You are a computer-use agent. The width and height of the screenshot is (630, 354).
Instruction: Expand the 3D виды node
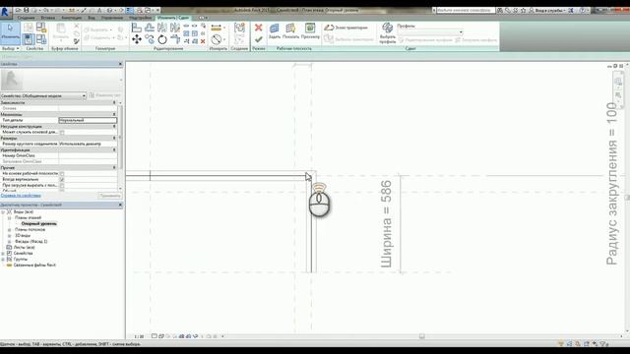[9, 236]
